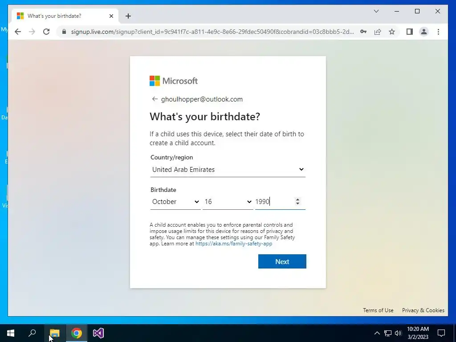Screen dimensions: 456x342
Task: Click the browser forward arrow
Action: [32, 32]
